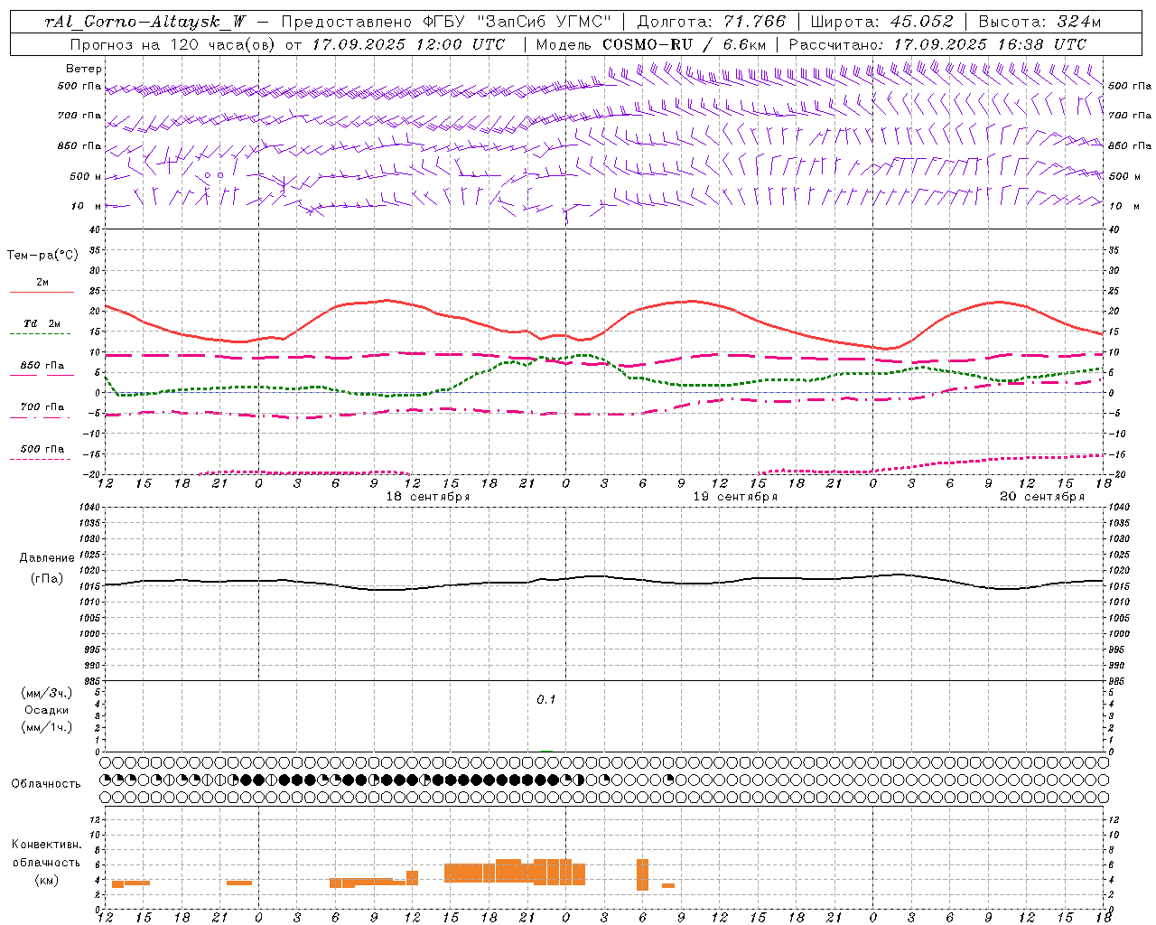The width and height of the screenshot is (1156, 925).
Task: Click the (км) unit under convective cloud label
Action: (x=47, y=880)
